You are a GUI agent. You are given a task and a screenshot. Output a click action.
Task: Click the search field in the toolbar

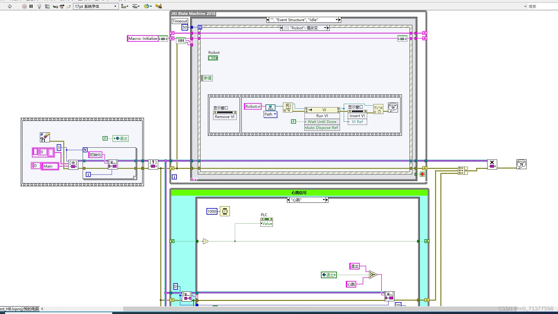(x=543, y=6)
